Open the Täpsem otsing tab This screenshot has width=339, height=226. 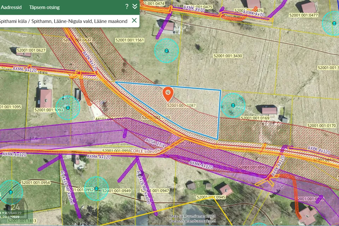tap(44, 7)
